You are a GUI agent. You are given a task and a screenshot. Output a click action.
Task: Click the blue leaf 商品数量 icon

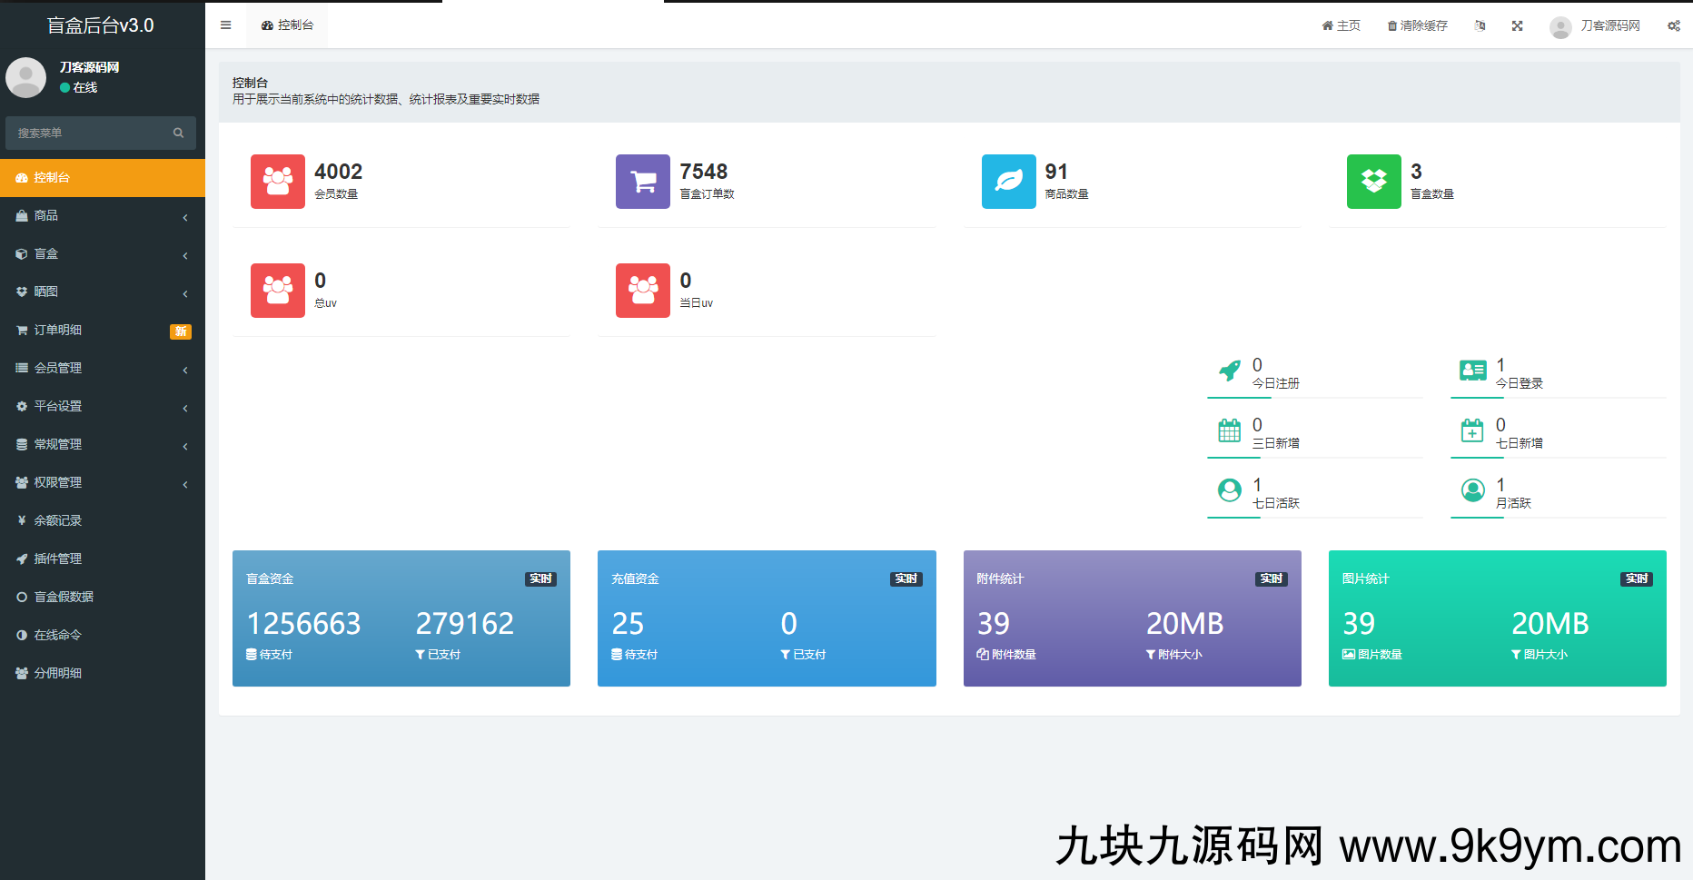[x=1008, y=182]
